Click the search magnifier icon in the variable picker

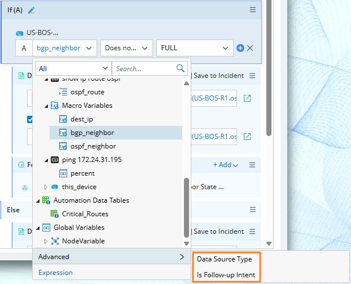pos(181,68)
